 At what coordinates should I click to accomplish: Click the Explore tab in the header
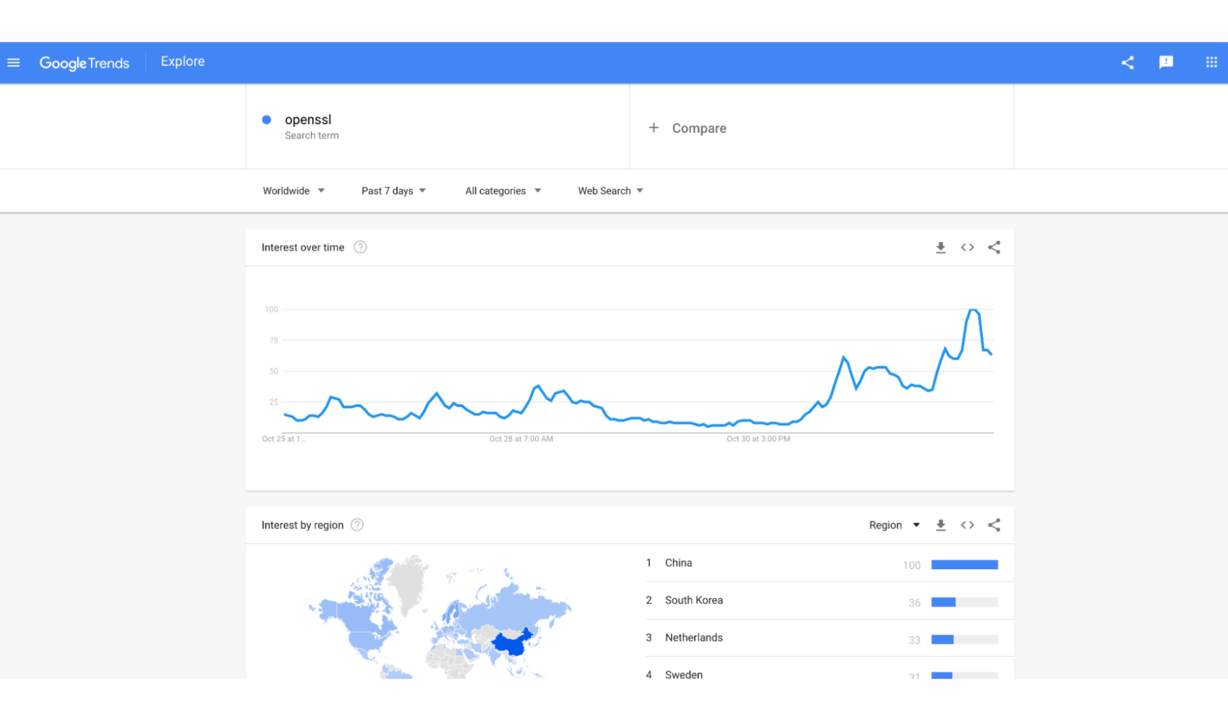click(182, 61)
